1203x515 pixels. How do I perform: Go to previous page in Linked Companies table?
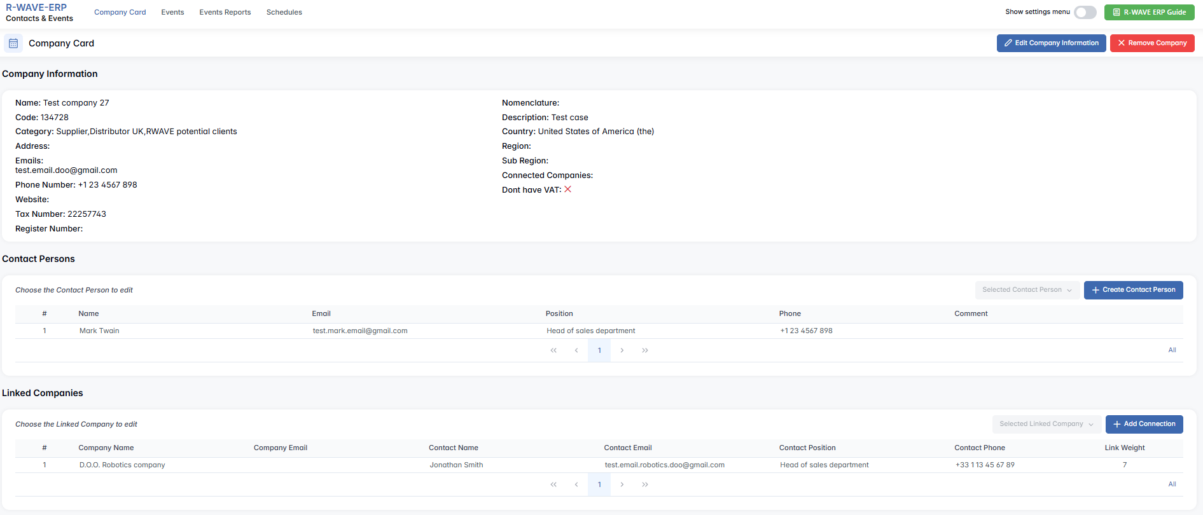tap(576, 484)
